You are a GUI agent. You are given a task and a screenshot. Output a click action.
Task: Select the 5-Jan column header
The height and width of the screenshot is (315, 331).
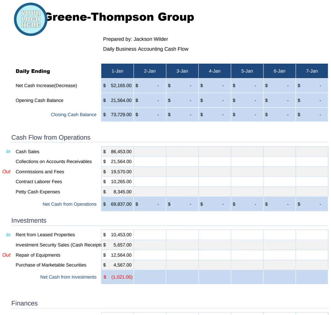[x=247, y=71]
